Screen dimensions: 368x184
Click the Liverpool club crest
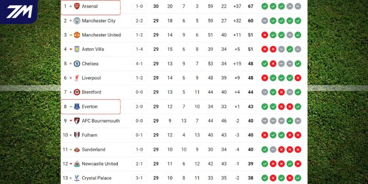click(77, 78)
